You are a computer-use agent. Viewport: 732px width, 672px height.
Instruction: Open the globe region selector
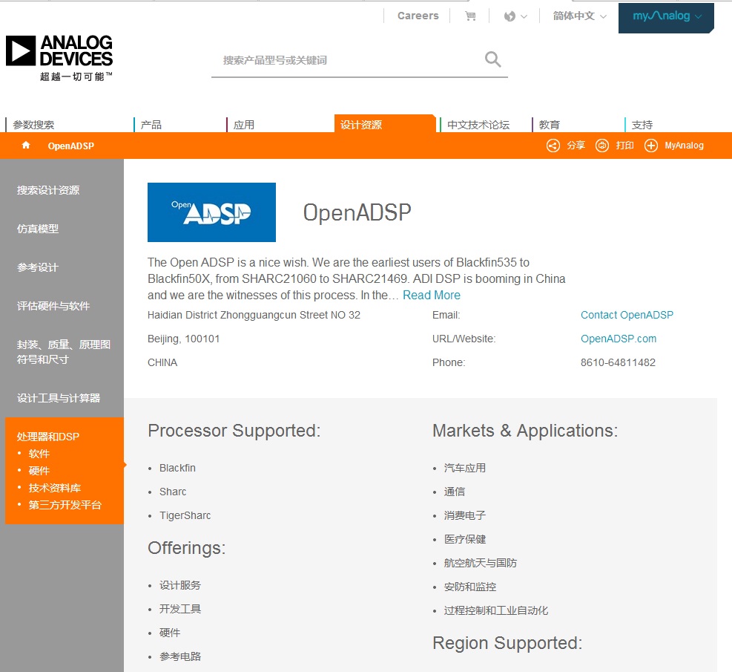coord(515,16)
